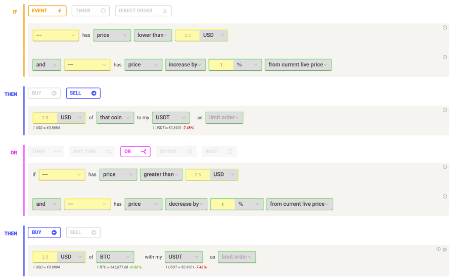
Task: Expand the 'from current live price' dropdown in IF block
Action: click(298, 65)
